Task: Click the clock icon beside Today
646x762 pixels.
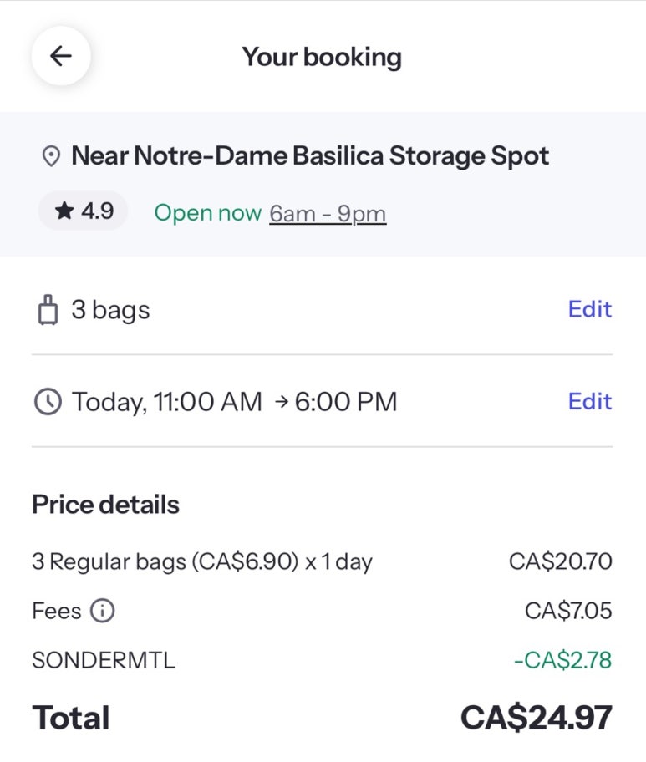Action: pyautogui.click(x=48, y=402)
